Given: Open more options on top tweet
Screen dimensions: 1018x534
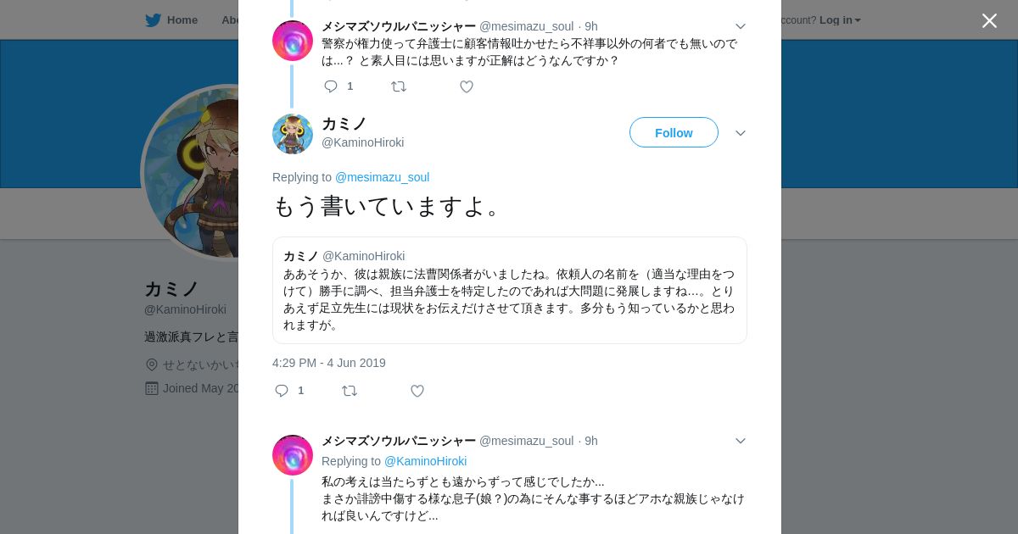Looking at the screenshot, I should (741, 26).
